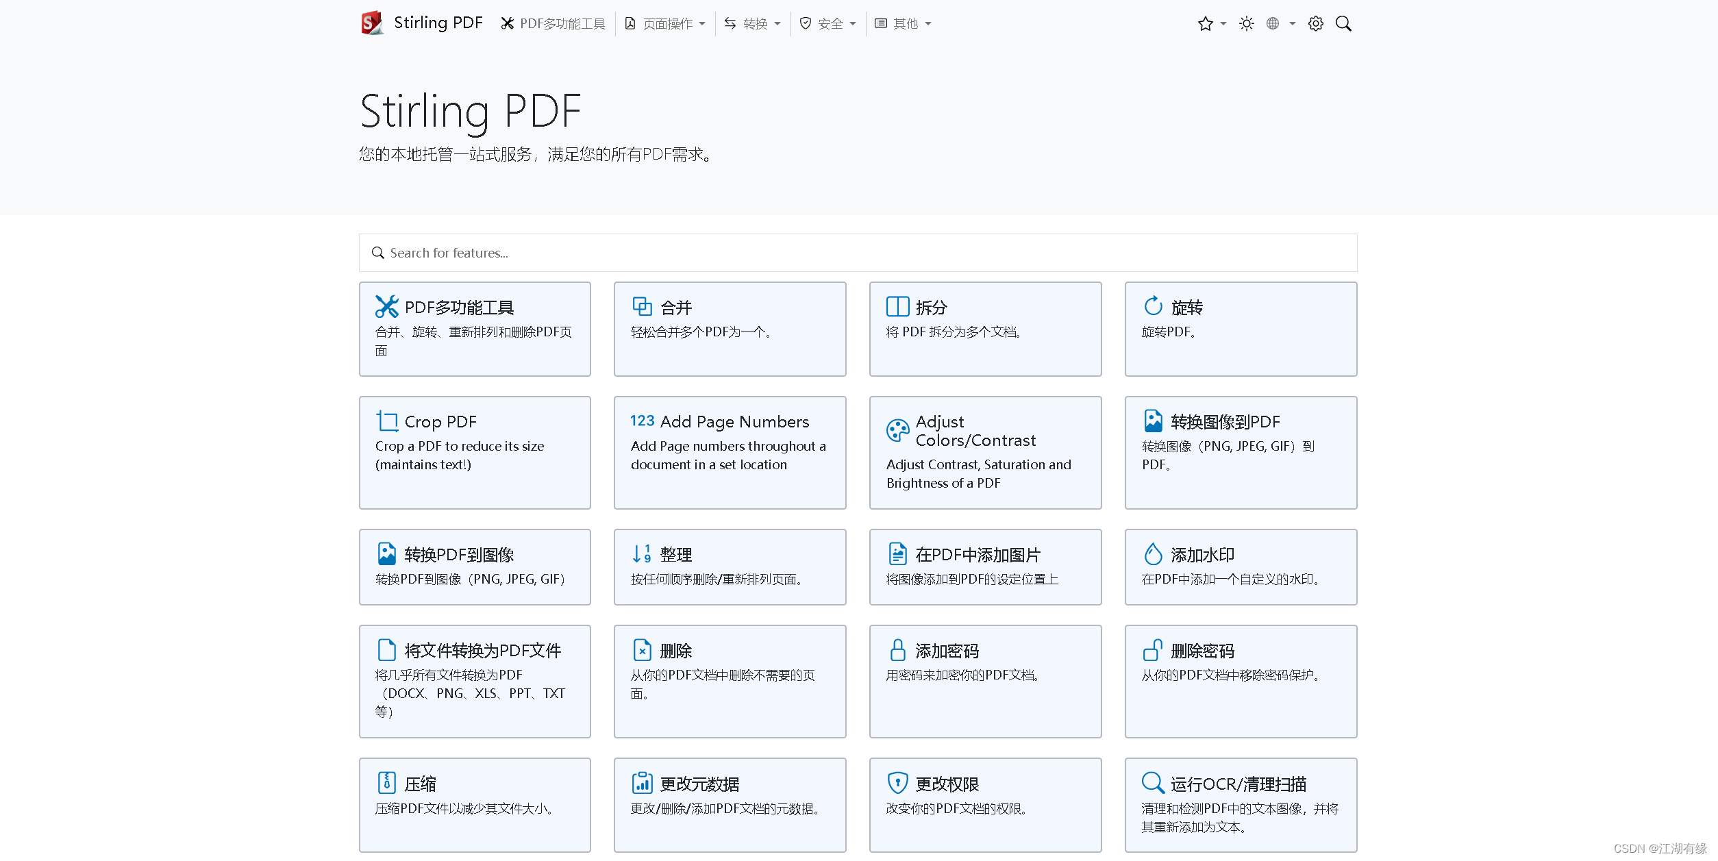Expand the 页面操作 dropdown menu
This screenshot has height=861, width=1718.
click(x=665, y=24)
